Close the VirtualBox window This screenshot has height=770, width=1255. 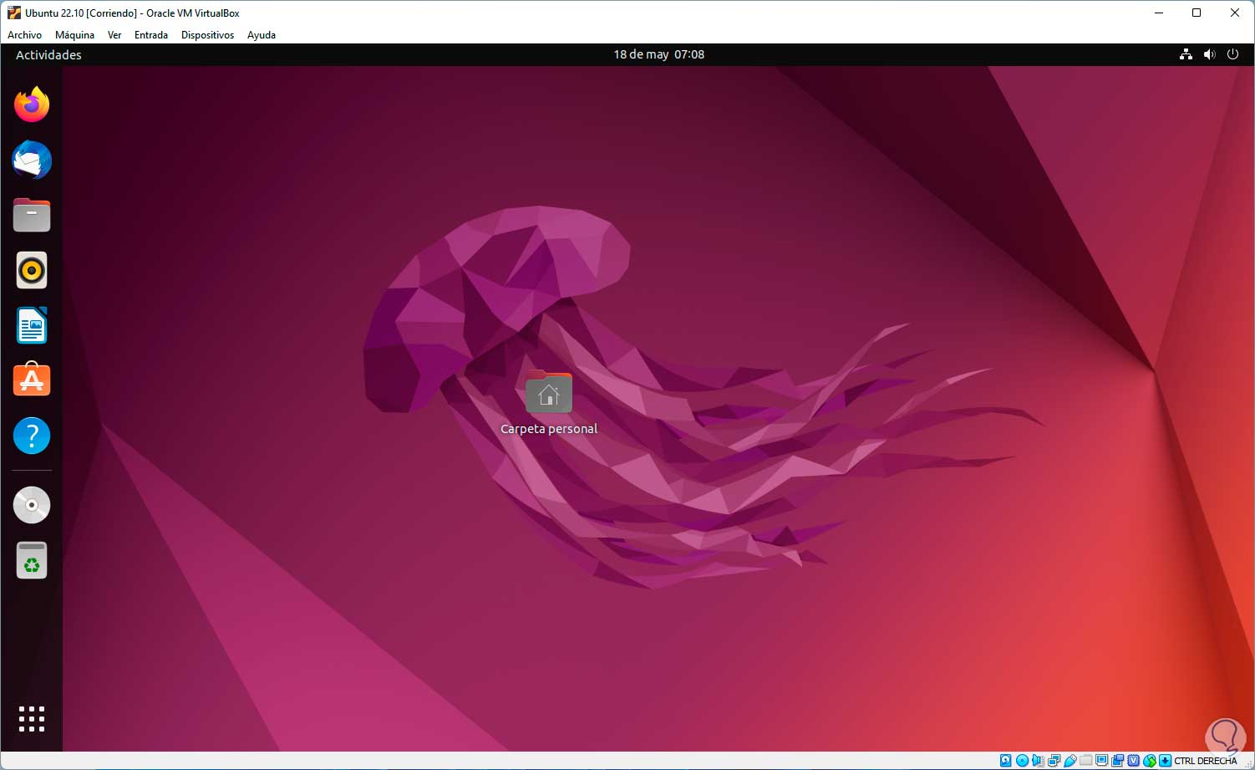click(x=1235, y=13)
